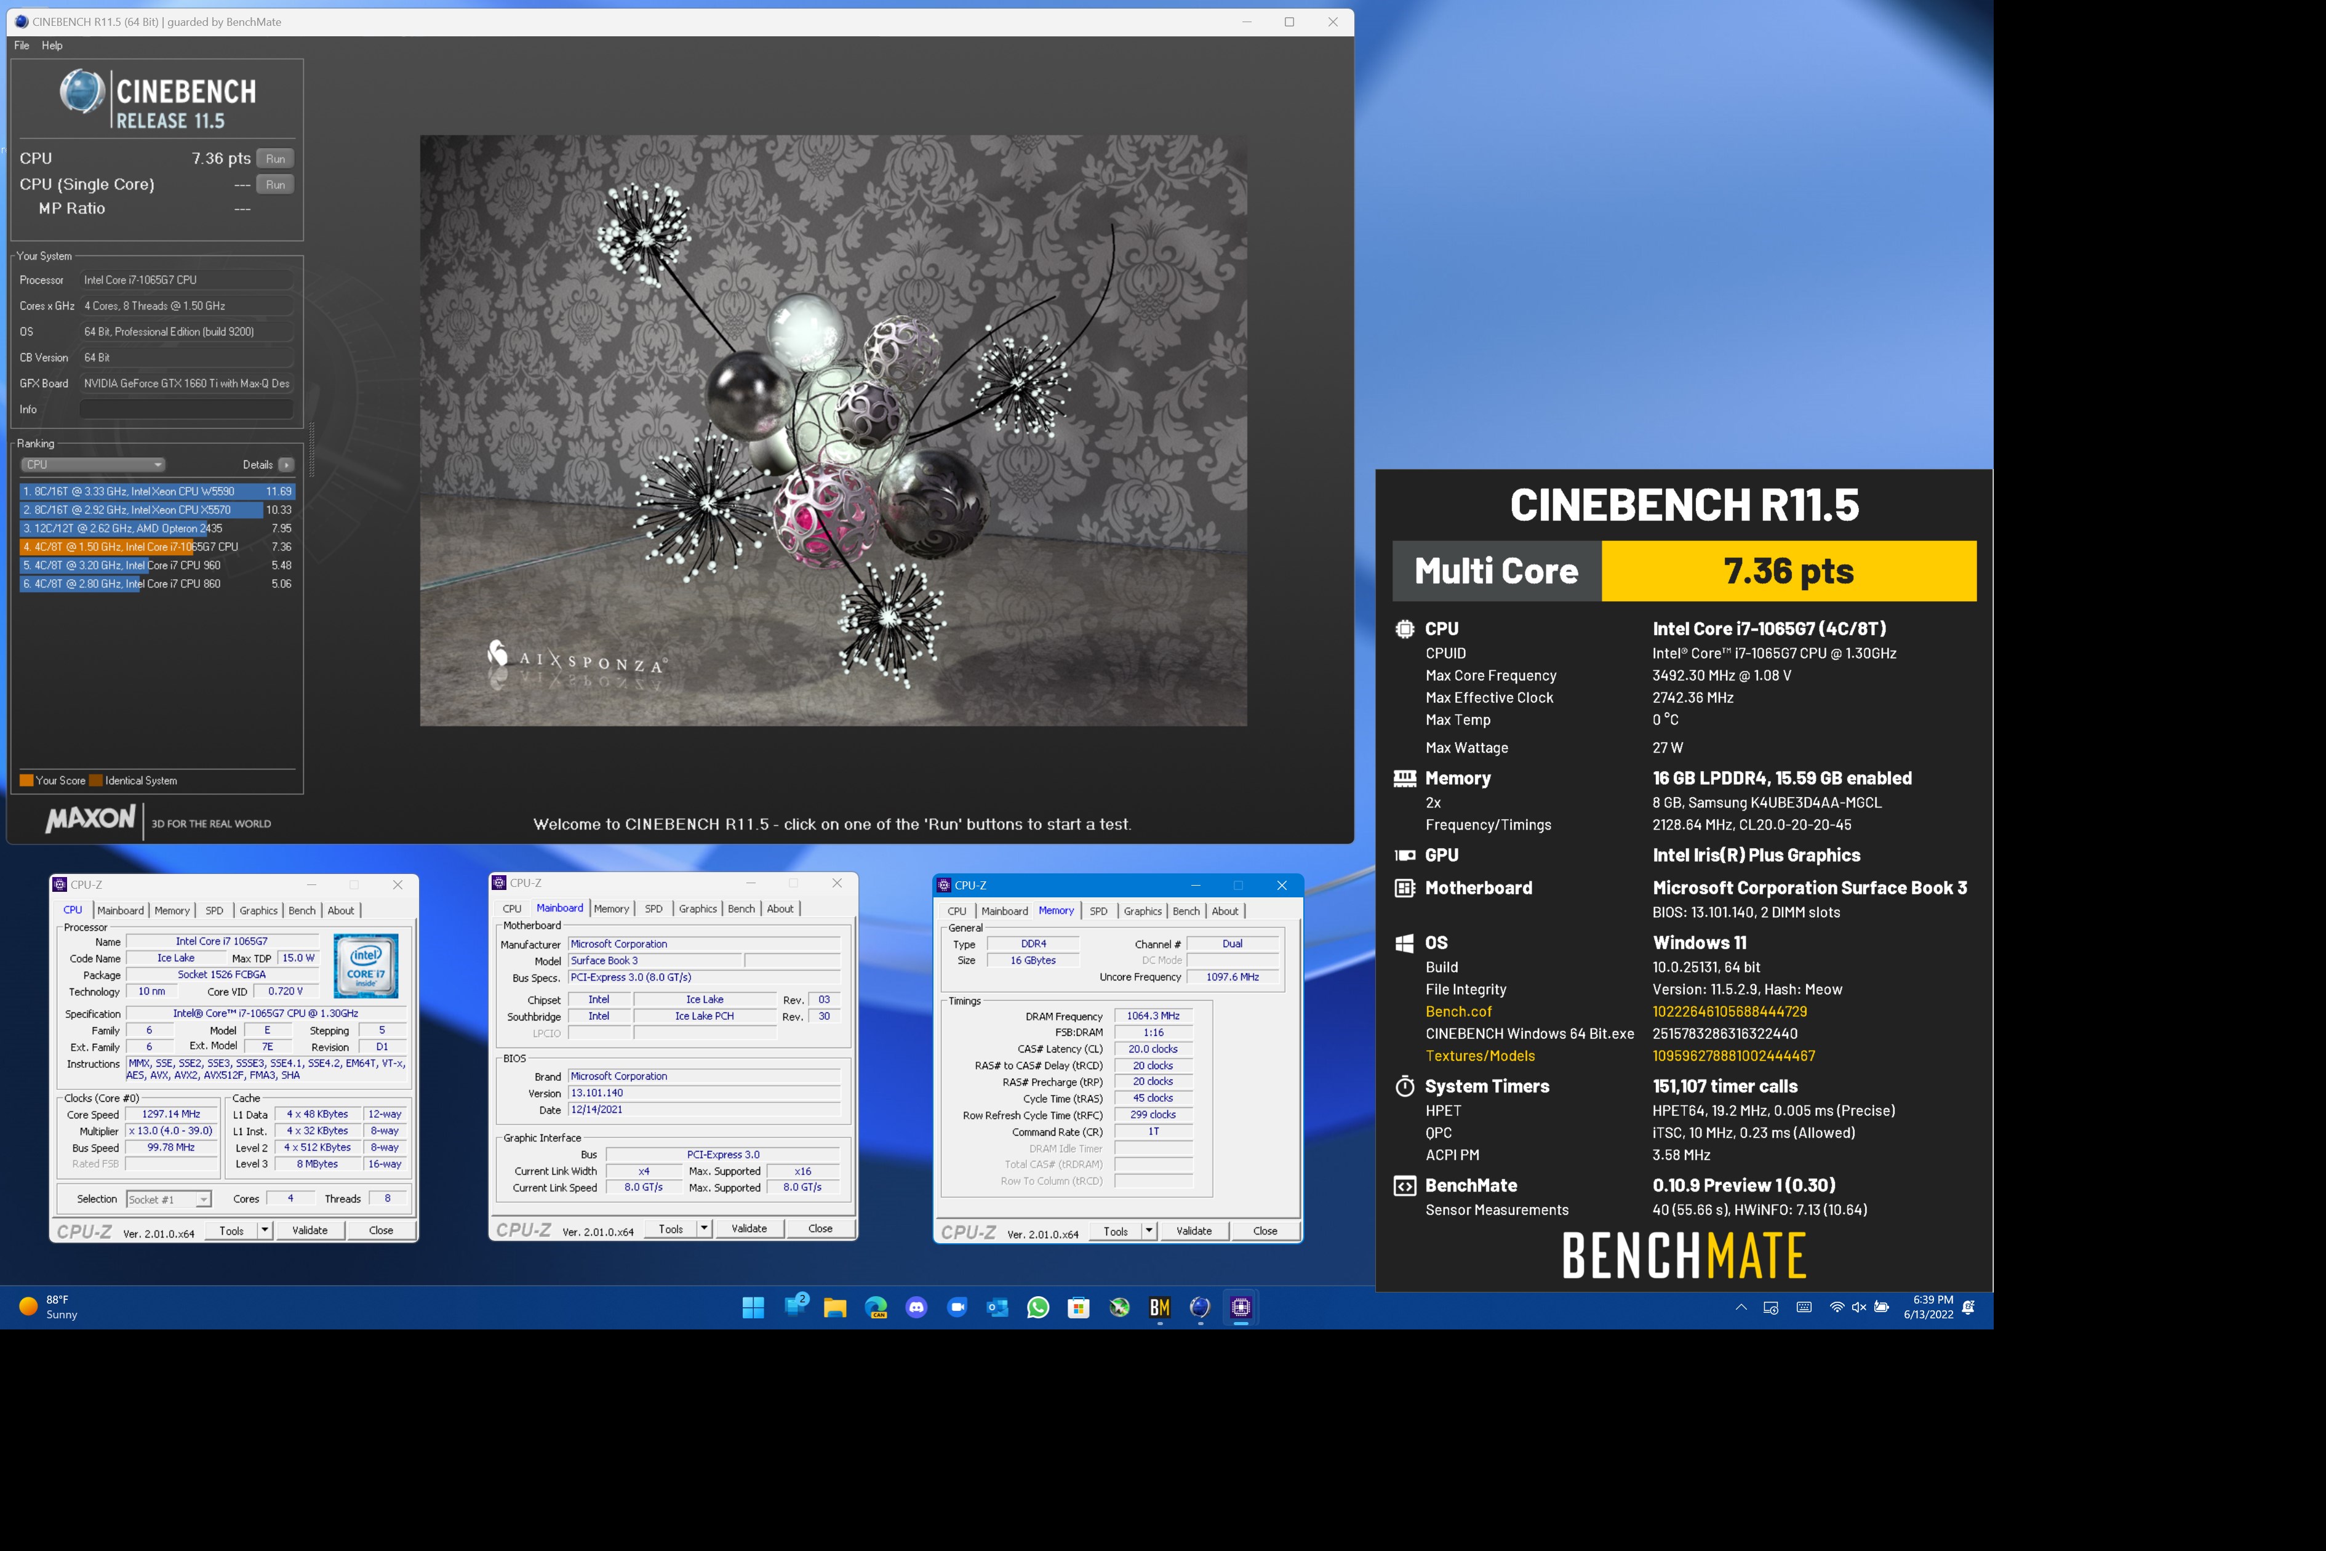Click the BenchMate logo at panel bottom
2326x1551 pixels.
[x=1684, y=1255]
